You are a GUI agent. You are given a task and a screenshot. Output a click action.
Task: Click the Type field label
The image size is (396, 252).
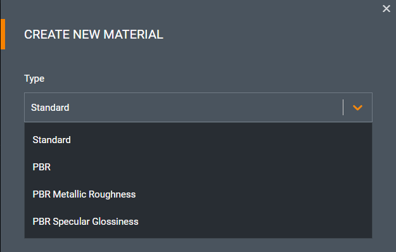click(34, 79)
